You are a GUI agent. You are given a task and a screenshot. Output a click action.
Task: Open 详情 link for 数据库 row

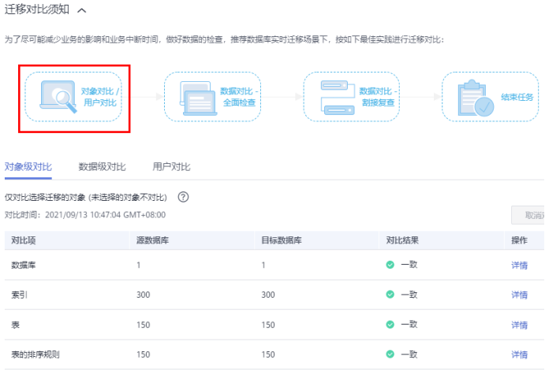(x=519, y=265)
